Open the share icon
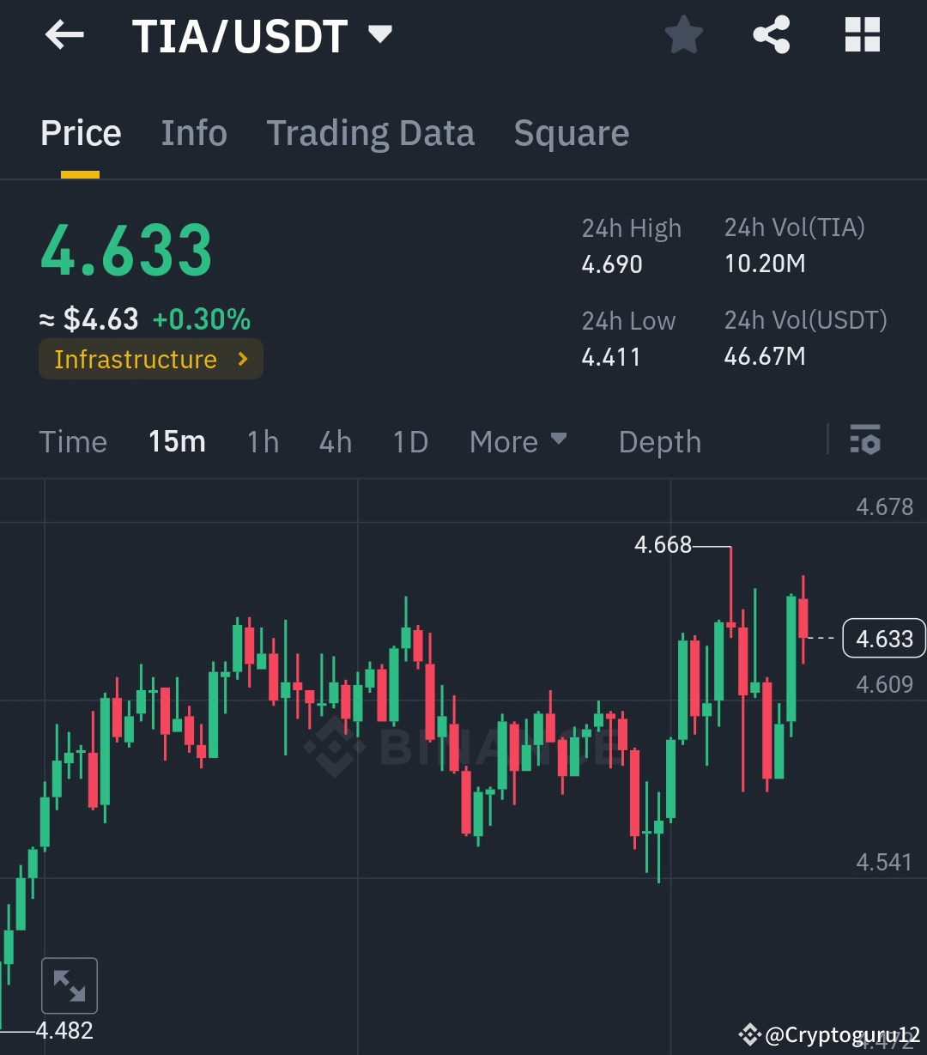The width and height of the screenshot is (927, 1055). (x=771, y=35)
